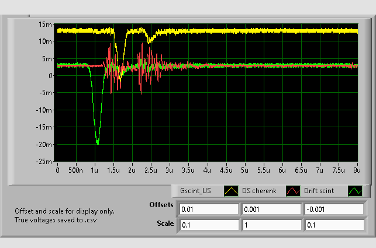The width and height of the screenshot is (376, 248).
Task: Click the 0 label on the Y axis
Action: tap(51, 76)
